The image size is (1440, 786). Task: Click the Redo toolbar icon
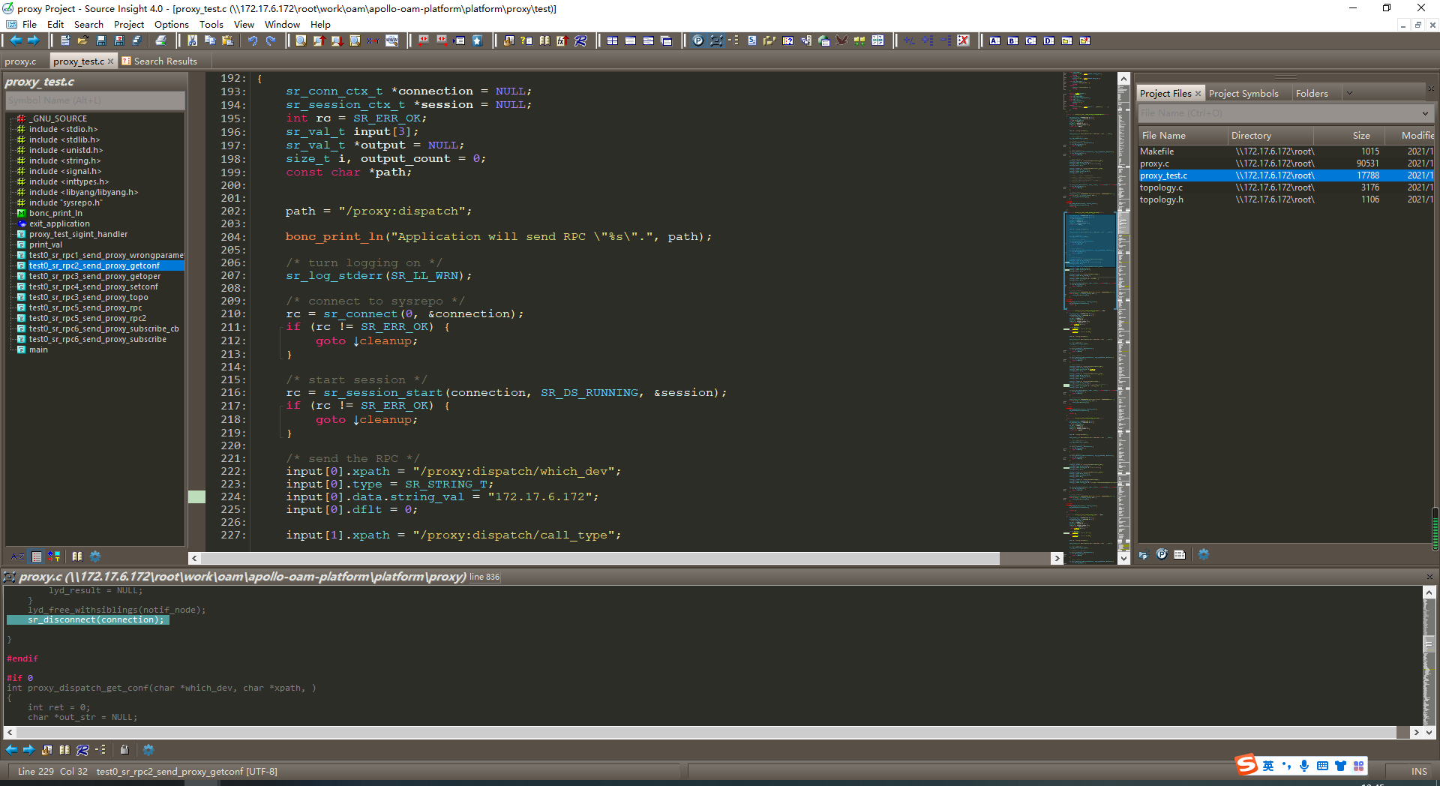tap(271, 40)
